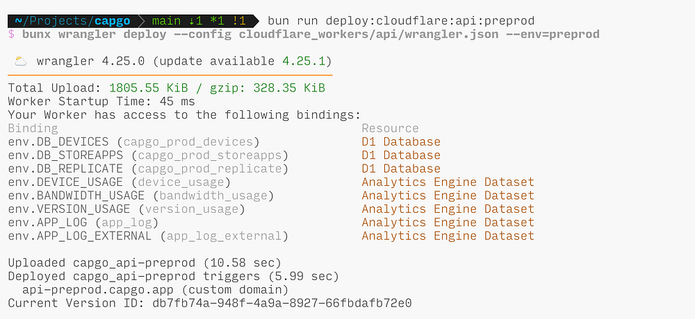Click the cloud emoji before wrangler version
Viewport: 695px width, 319px height.
(x=20, y=60)
